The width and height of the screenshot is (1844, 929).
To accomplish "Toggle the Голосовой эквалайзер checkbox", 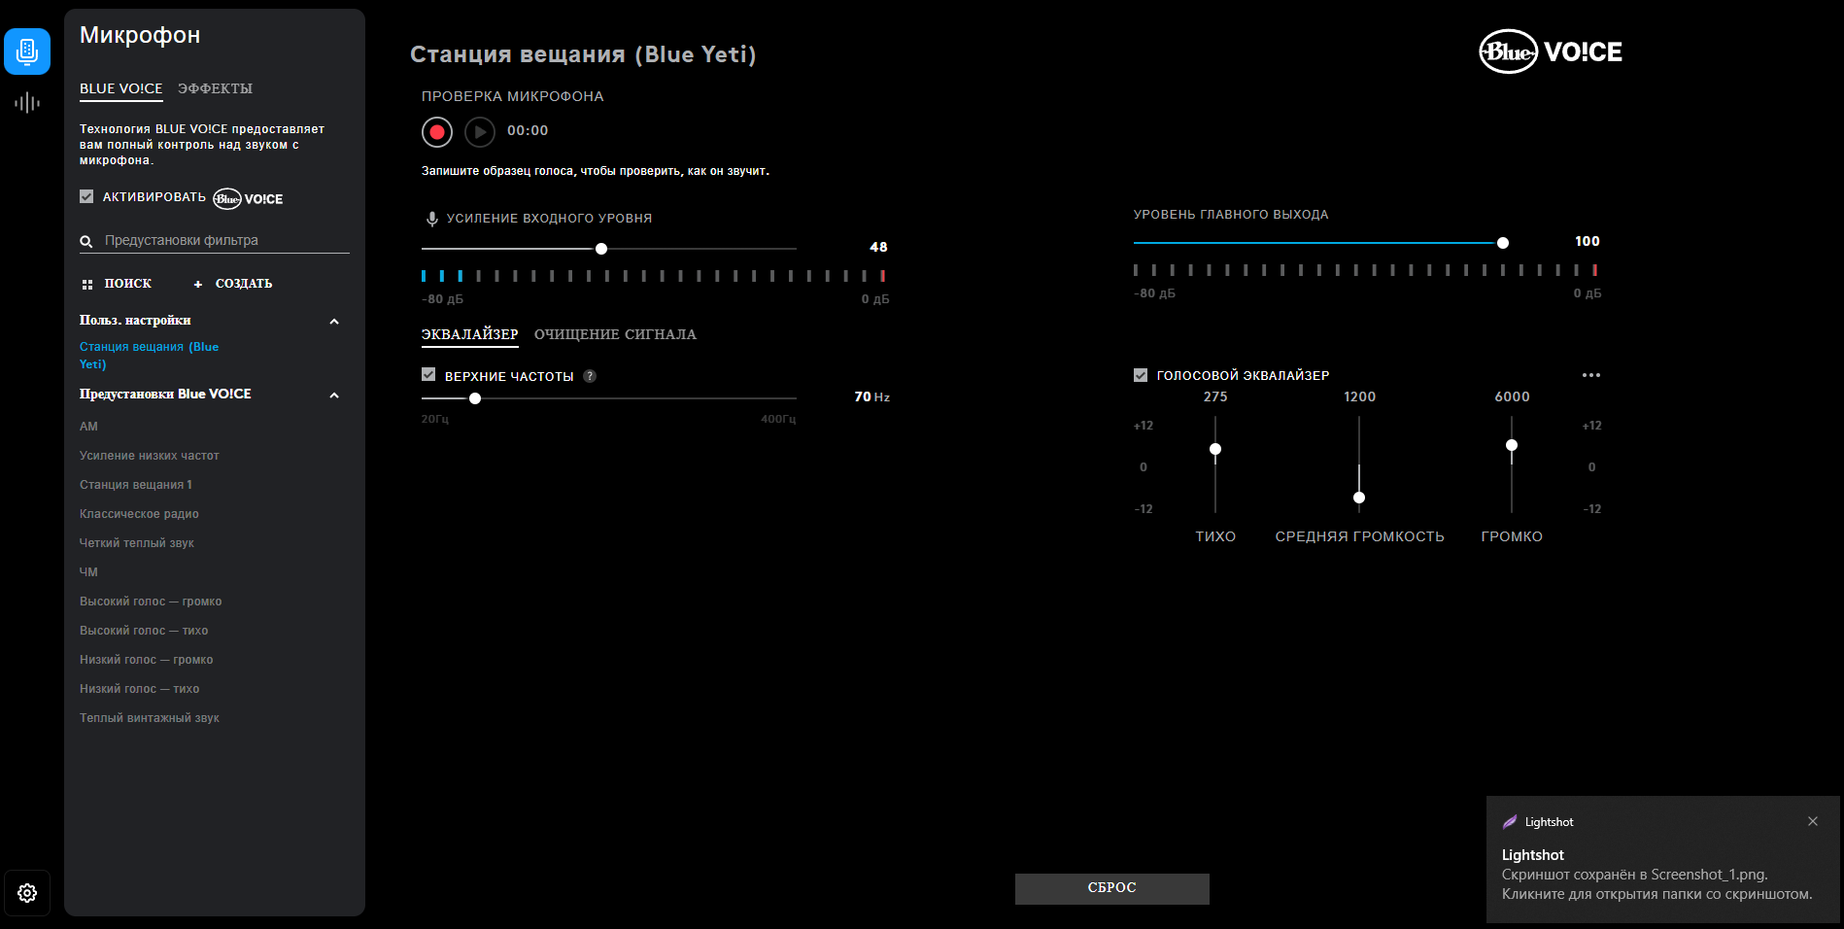I will coord(1141,375).
